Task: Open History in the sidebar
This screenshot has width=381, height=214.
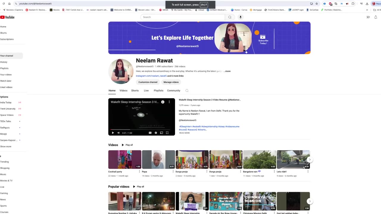Action: (4, 62)
